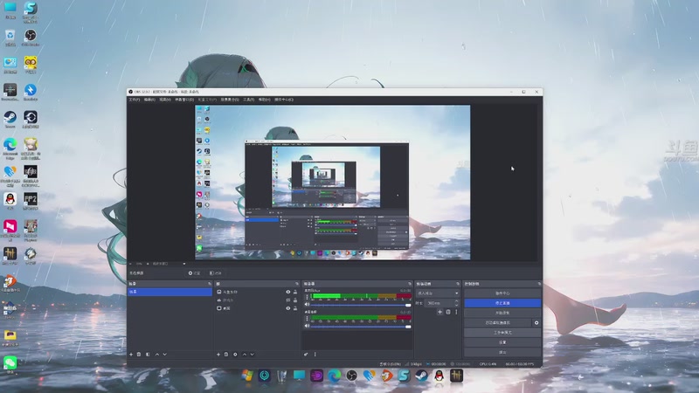
Task: Open the 场景集合 (Scene Collection) menu
Action: [x=230, y=100]
